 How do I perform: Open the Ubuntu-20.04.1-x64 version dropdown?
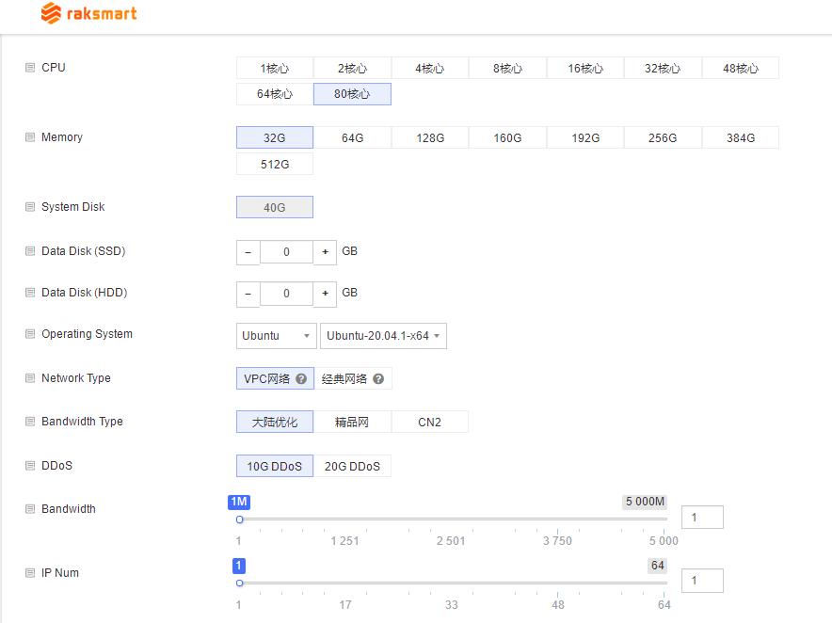point(383,335)
